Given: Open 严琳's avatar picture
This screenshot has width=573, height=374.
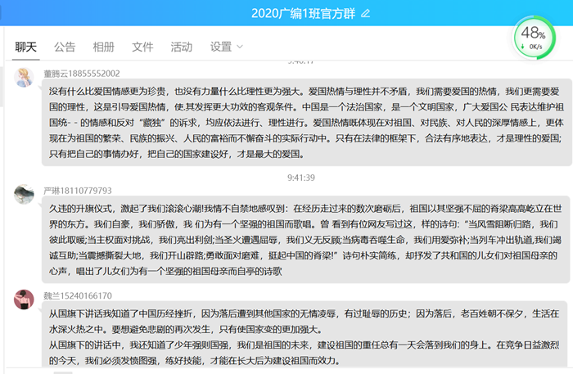Looking at the screenshot, I should click(x=24, y=194).
